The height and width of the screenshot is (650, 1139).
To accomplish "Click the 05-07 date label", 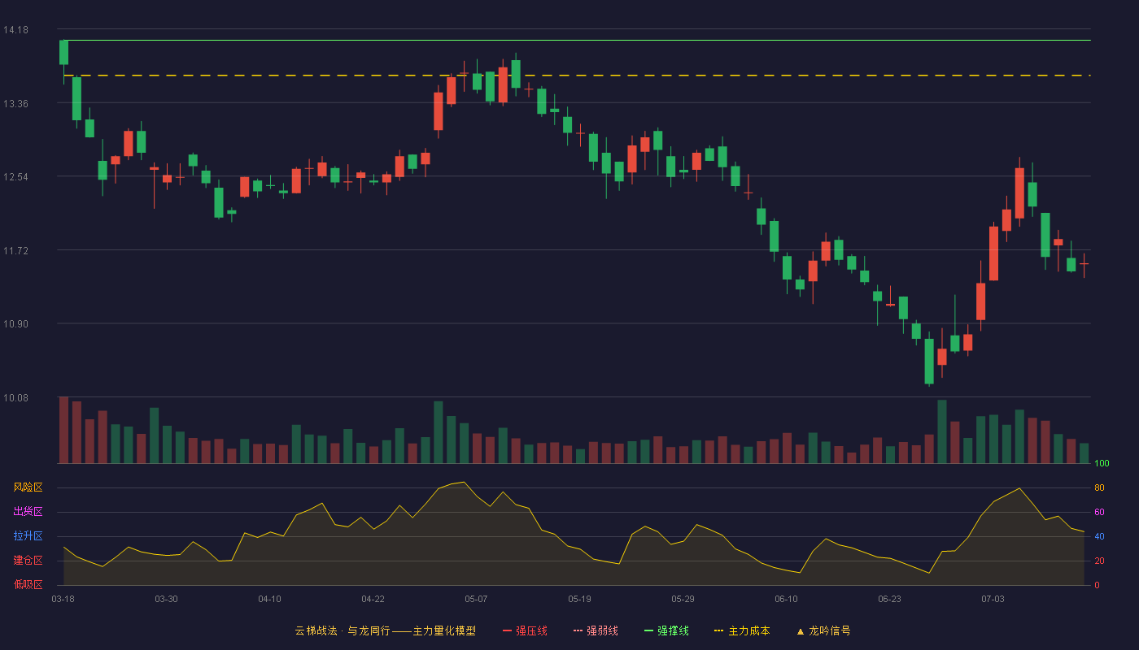I will click(x=476, y=599).
